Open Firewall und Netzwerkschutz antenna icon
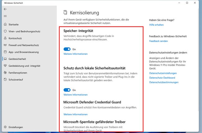202x133 pixels. (x=5, y=45)
